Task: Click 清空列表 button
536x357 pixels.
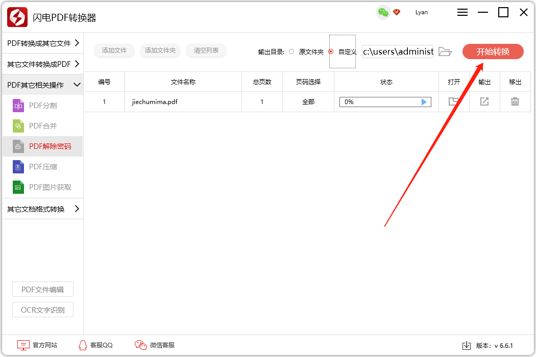Action: point(206,50)
